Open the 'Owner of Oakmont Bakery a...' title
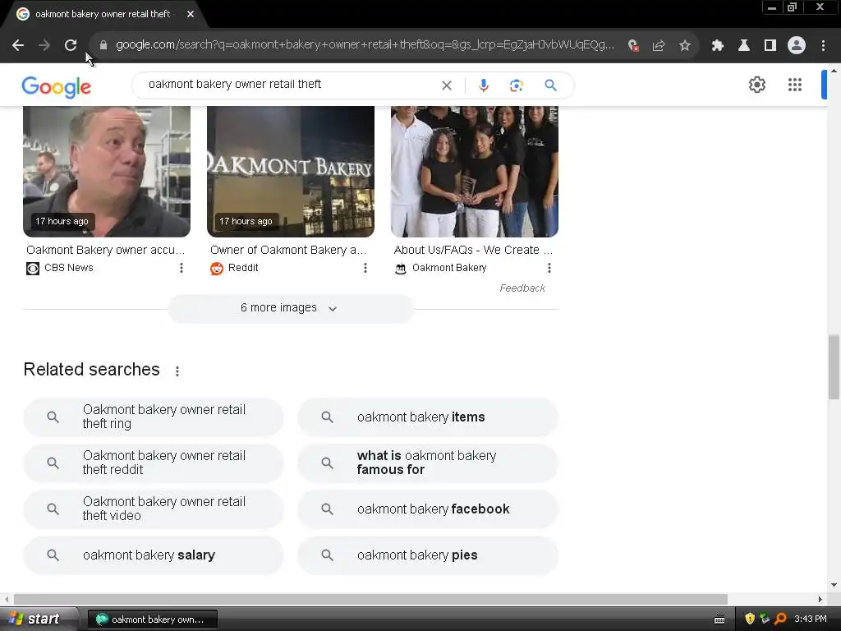 (288, 250)
